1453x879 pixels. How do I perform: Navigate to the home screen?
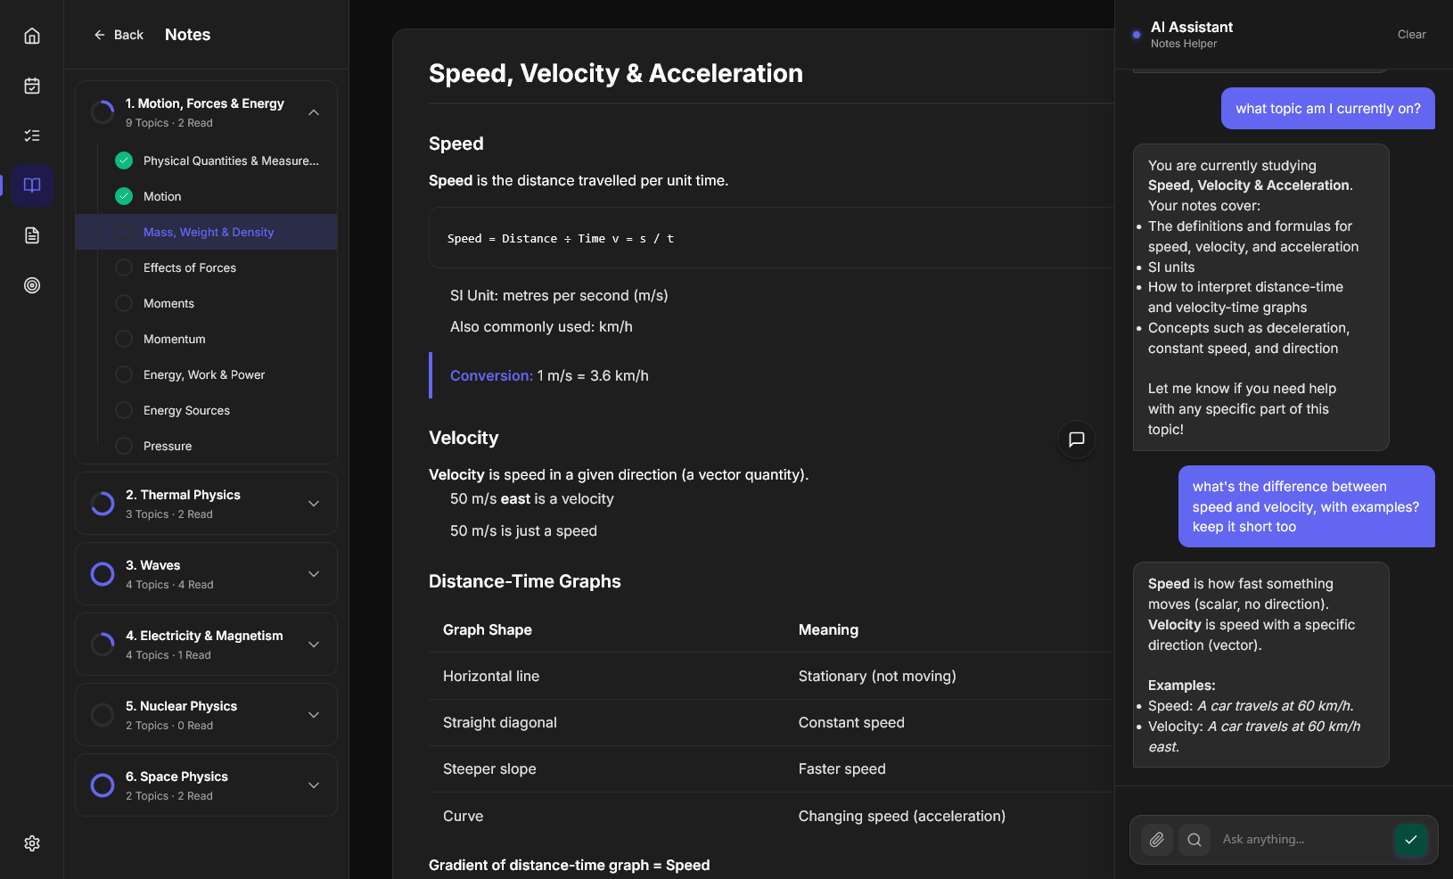coord(32,36)
